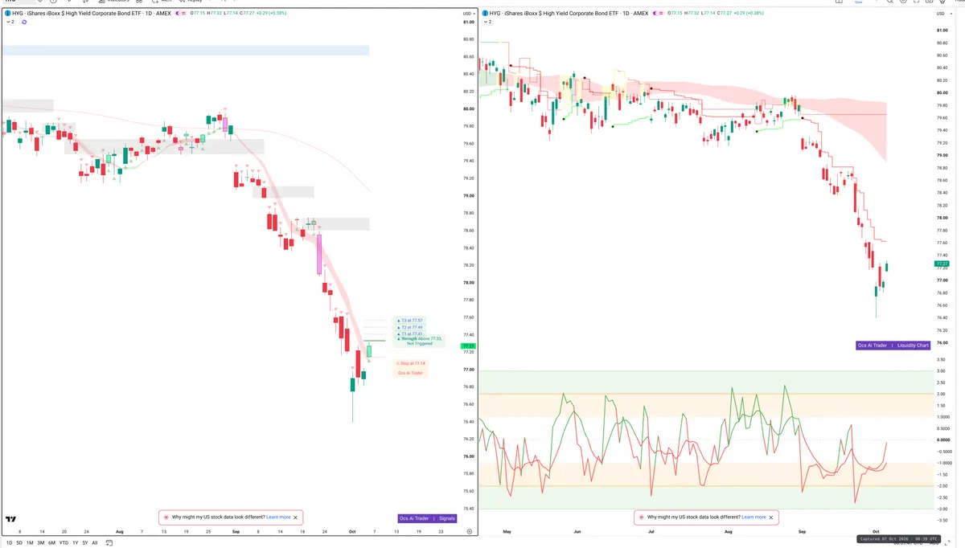The height and width of the screenshot is (548, 965).
Task: Click the T3 at 77.57 target label
Action: 410,321
